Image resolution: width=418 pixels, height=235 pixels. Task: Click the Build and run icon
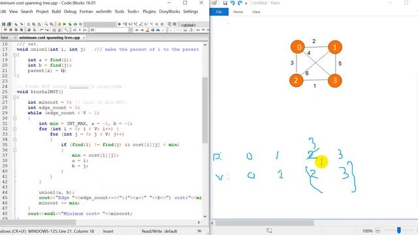point(70,24)
